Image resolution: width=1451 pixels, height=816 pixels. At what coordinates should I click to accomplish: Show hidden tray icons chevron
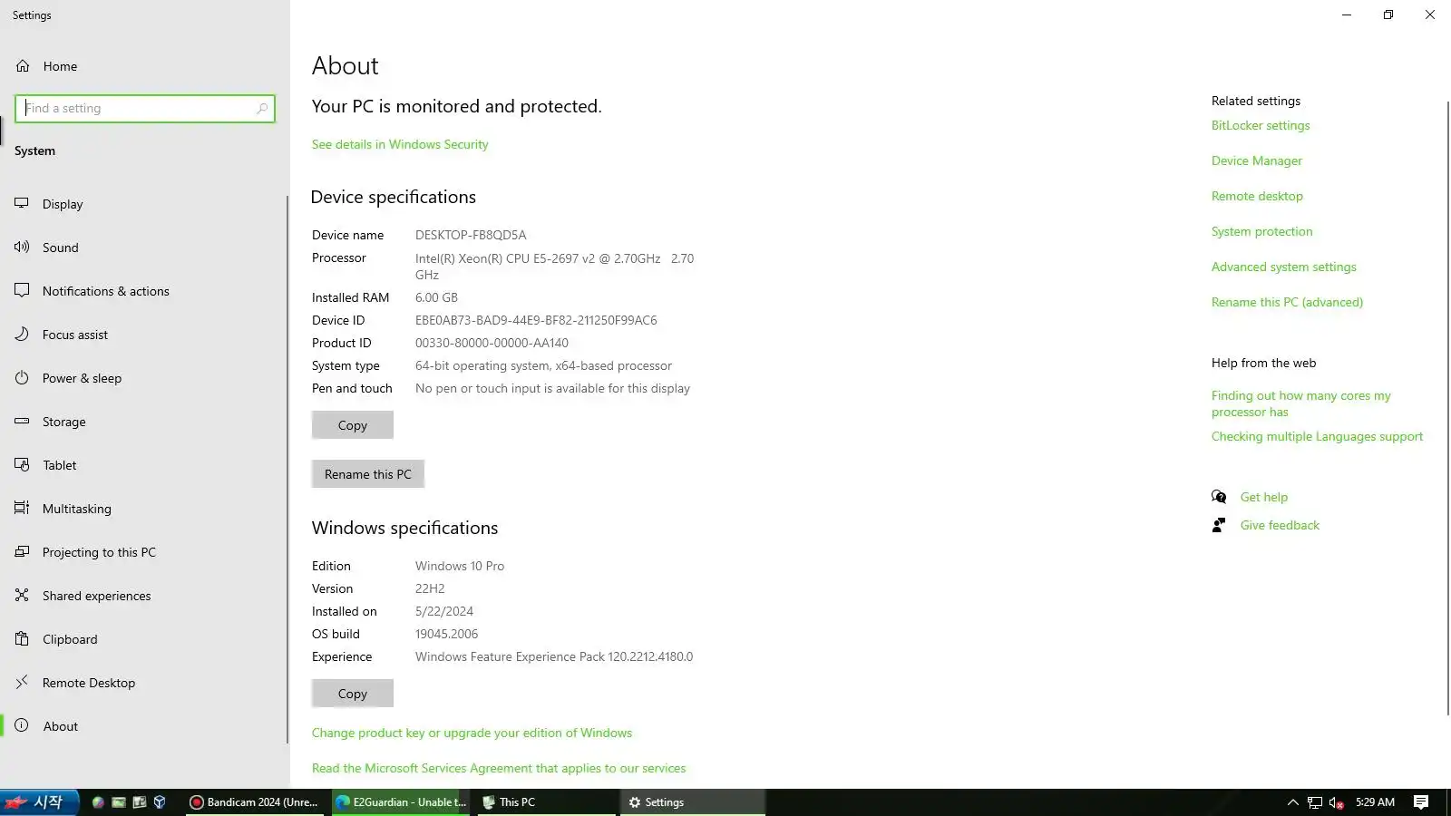point(1292,802)
